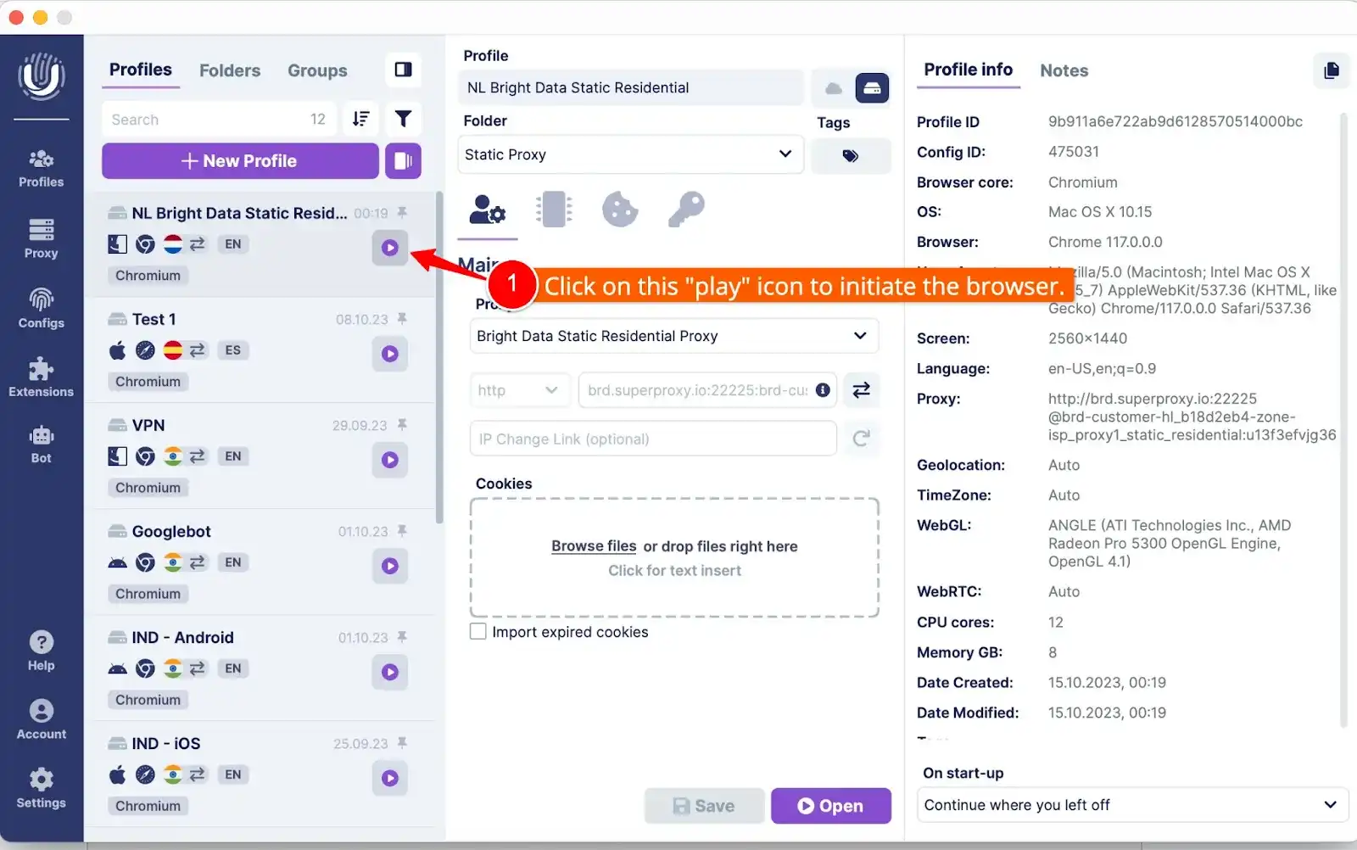Screen dimensions: 1357x850
Task: Pin the Test 1 profile
Action: point(402,318)
